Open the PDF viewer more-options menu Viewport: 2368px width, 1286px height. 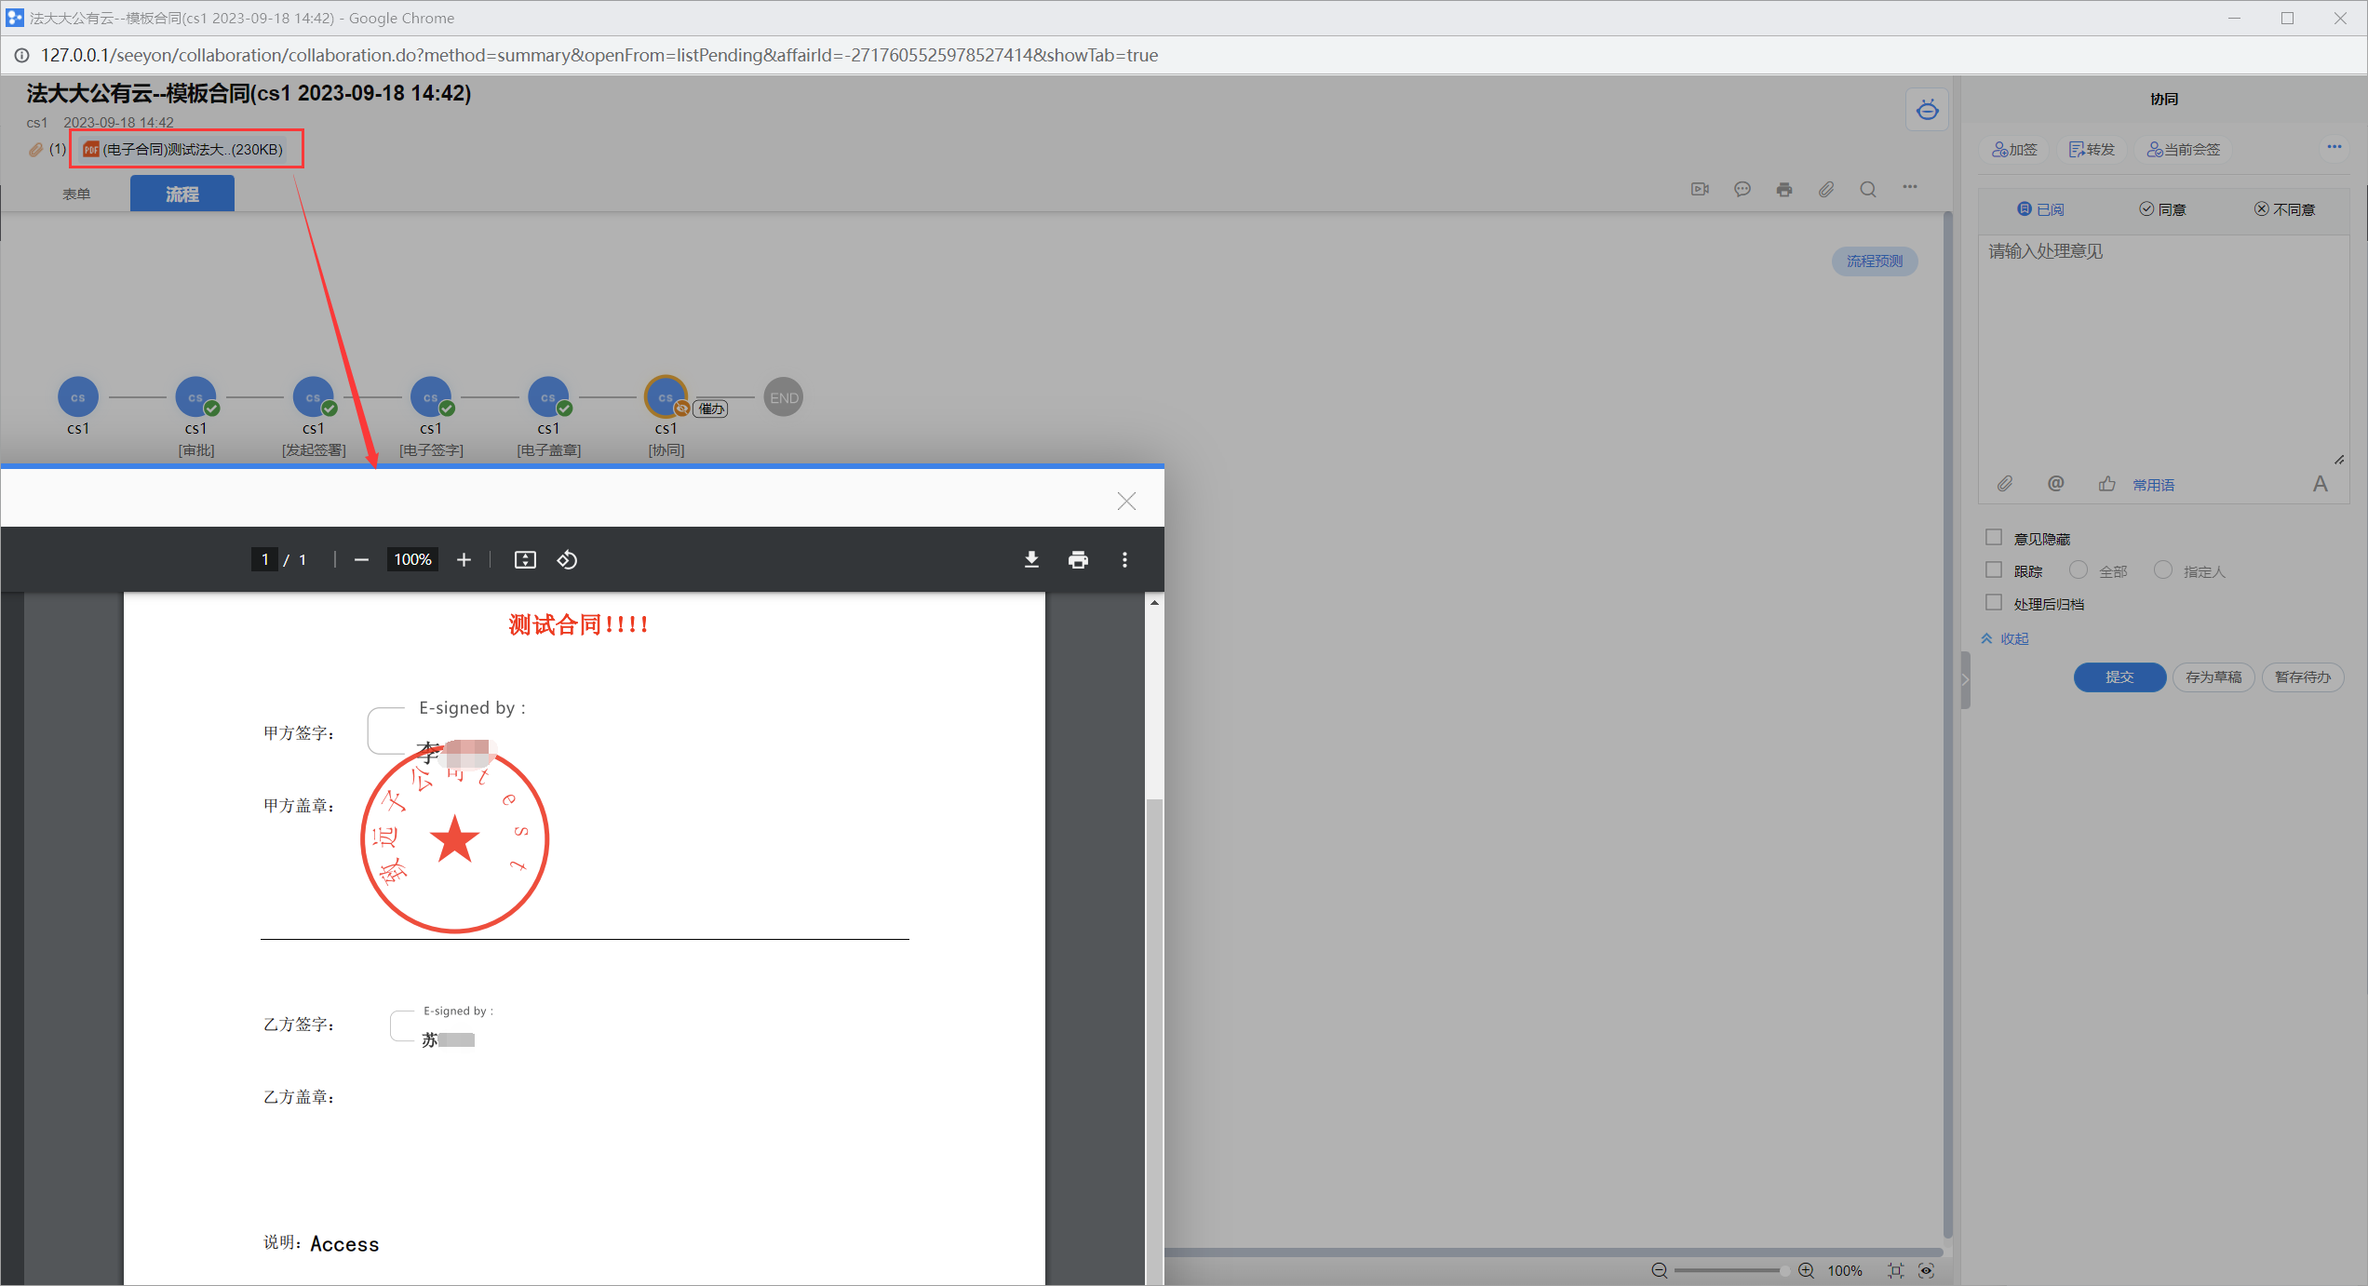click(1124, 559)
